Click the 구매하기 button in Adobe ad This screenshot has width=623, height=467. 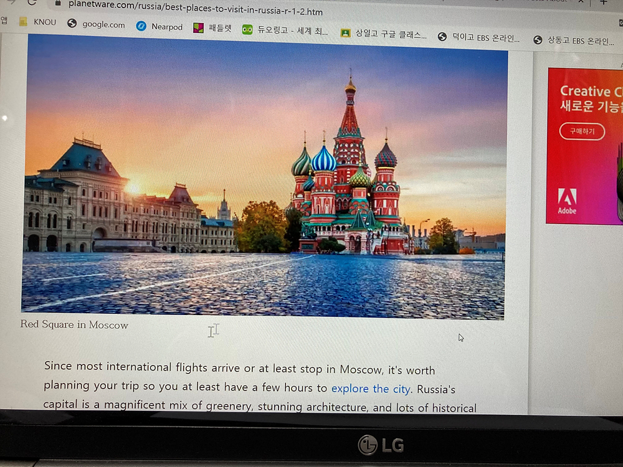tap(581, 131)
